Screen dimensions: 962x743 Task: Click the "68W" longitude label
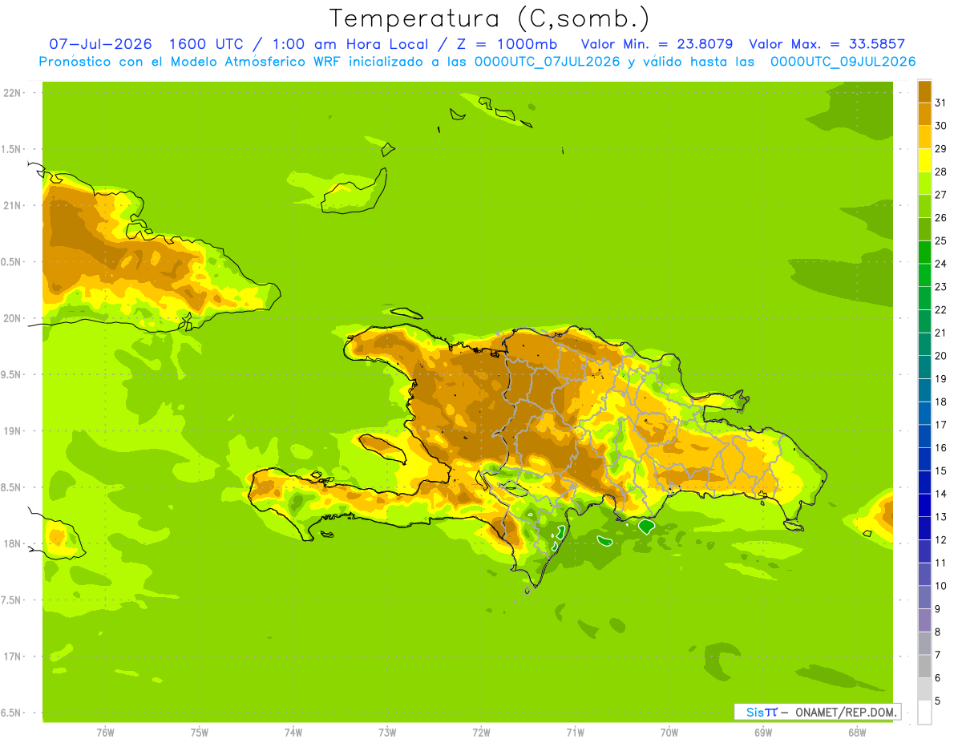point(857,733)
